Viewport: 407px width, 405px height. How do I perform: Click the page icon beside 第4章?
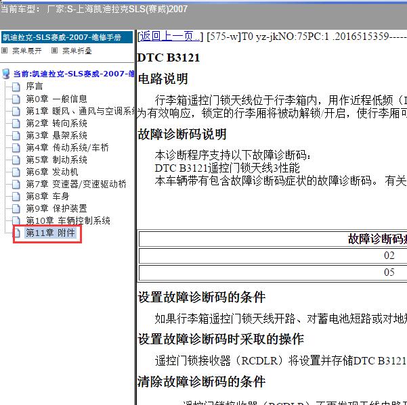(16, 147)
